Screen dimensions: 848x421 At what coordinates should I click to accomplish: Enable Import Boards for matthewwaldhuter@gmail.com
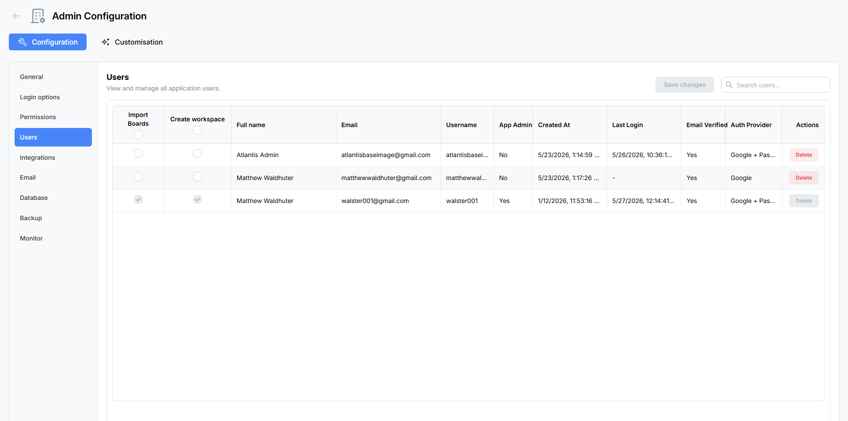138,177
